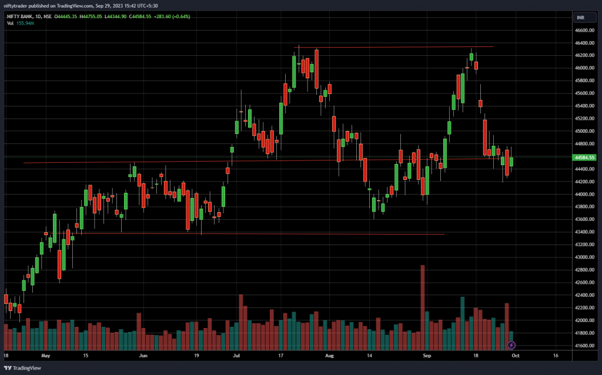The height and width of the screenshot is (375, 602).
Task: Click the NIFTY BANK symbol name
Action: coord(19,16)
